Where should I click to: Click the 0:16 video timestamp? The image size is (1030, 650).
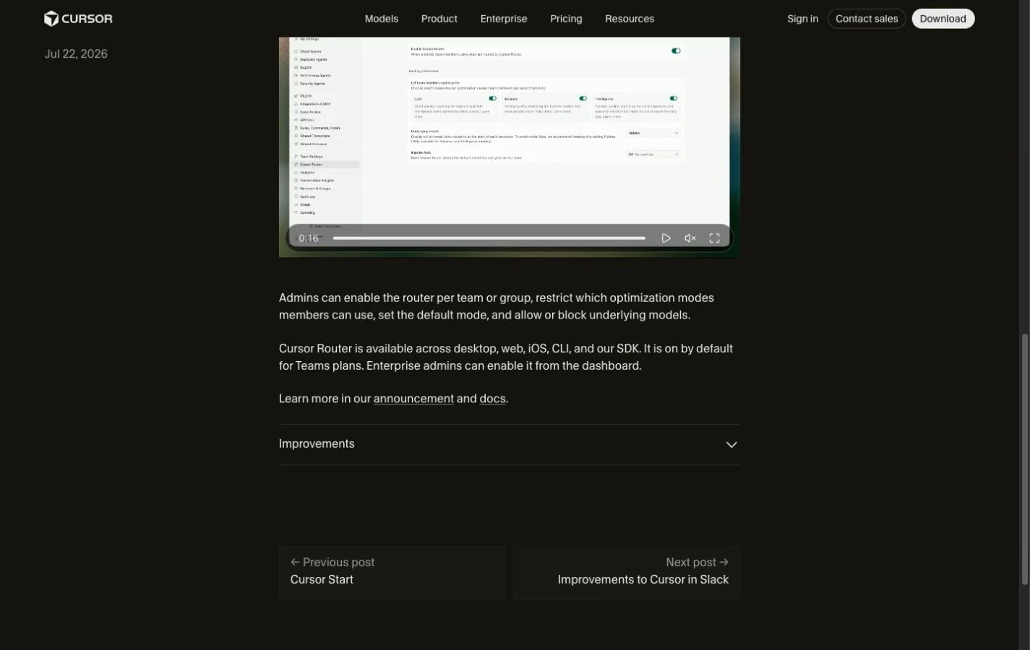309,238
